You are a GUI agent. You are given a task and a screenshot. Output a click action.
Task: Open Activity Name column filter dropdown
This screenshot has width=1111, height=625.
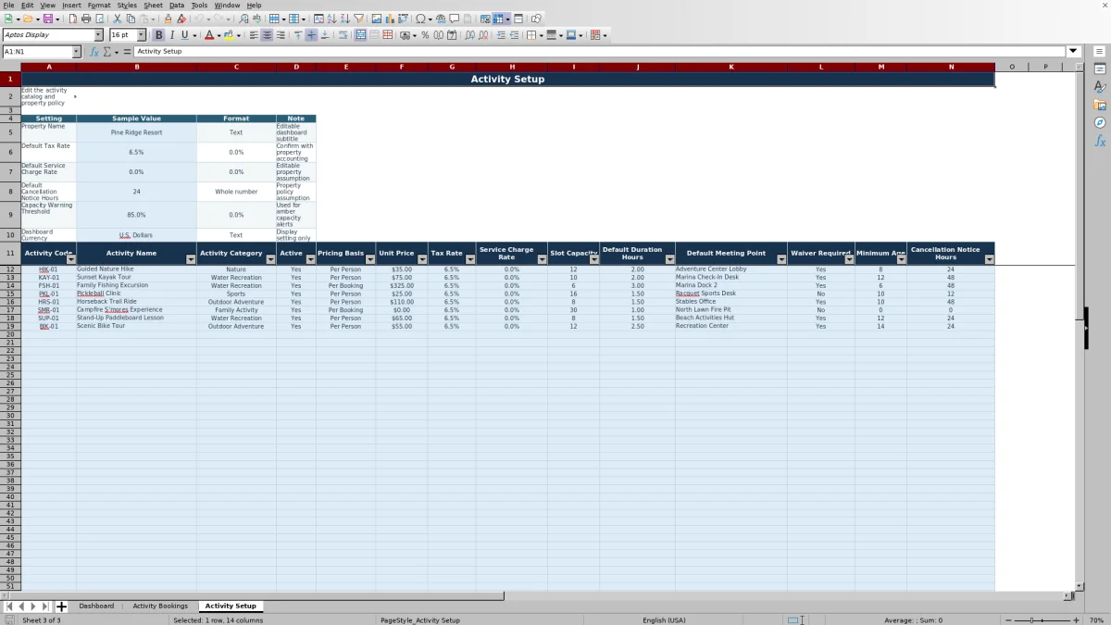191,260
